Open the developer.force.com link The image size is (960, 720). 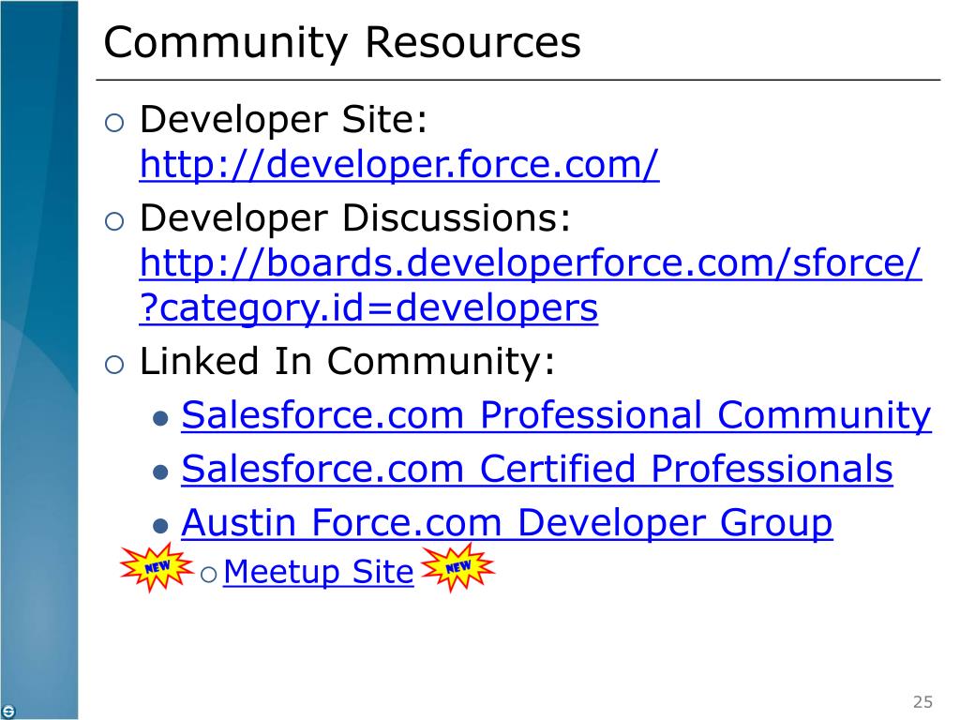click(399, 164)
